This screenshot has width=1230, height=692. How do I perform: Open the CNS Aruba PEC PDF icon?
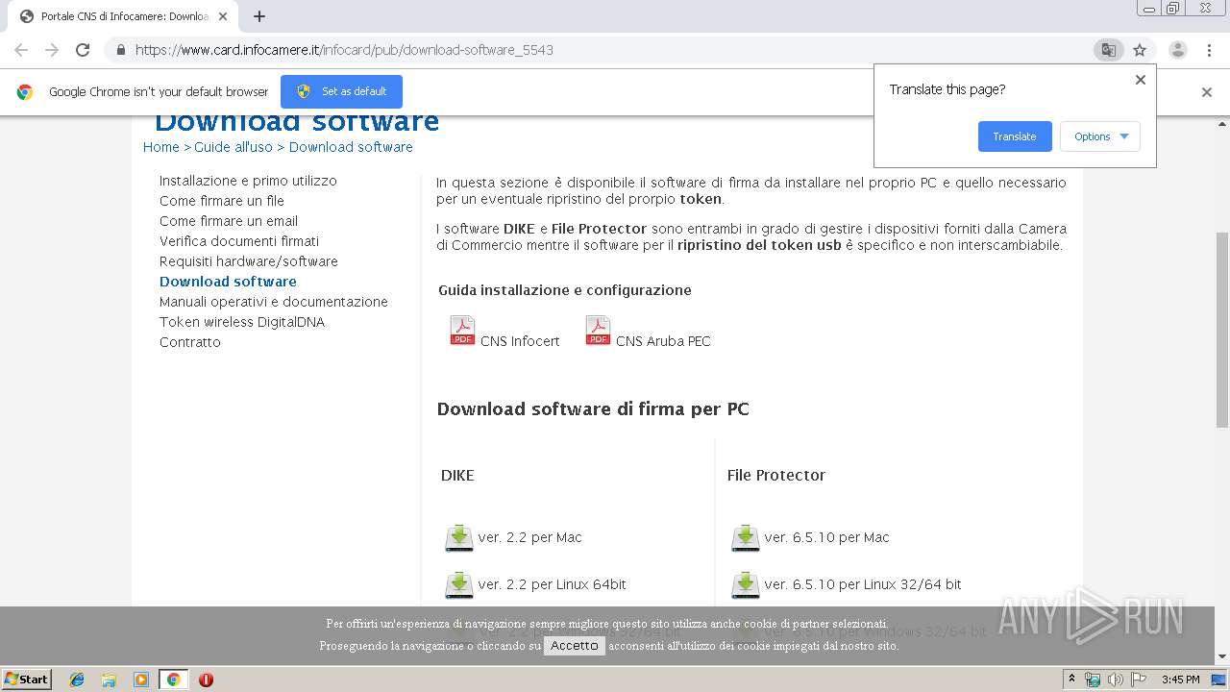coord(598,331)
